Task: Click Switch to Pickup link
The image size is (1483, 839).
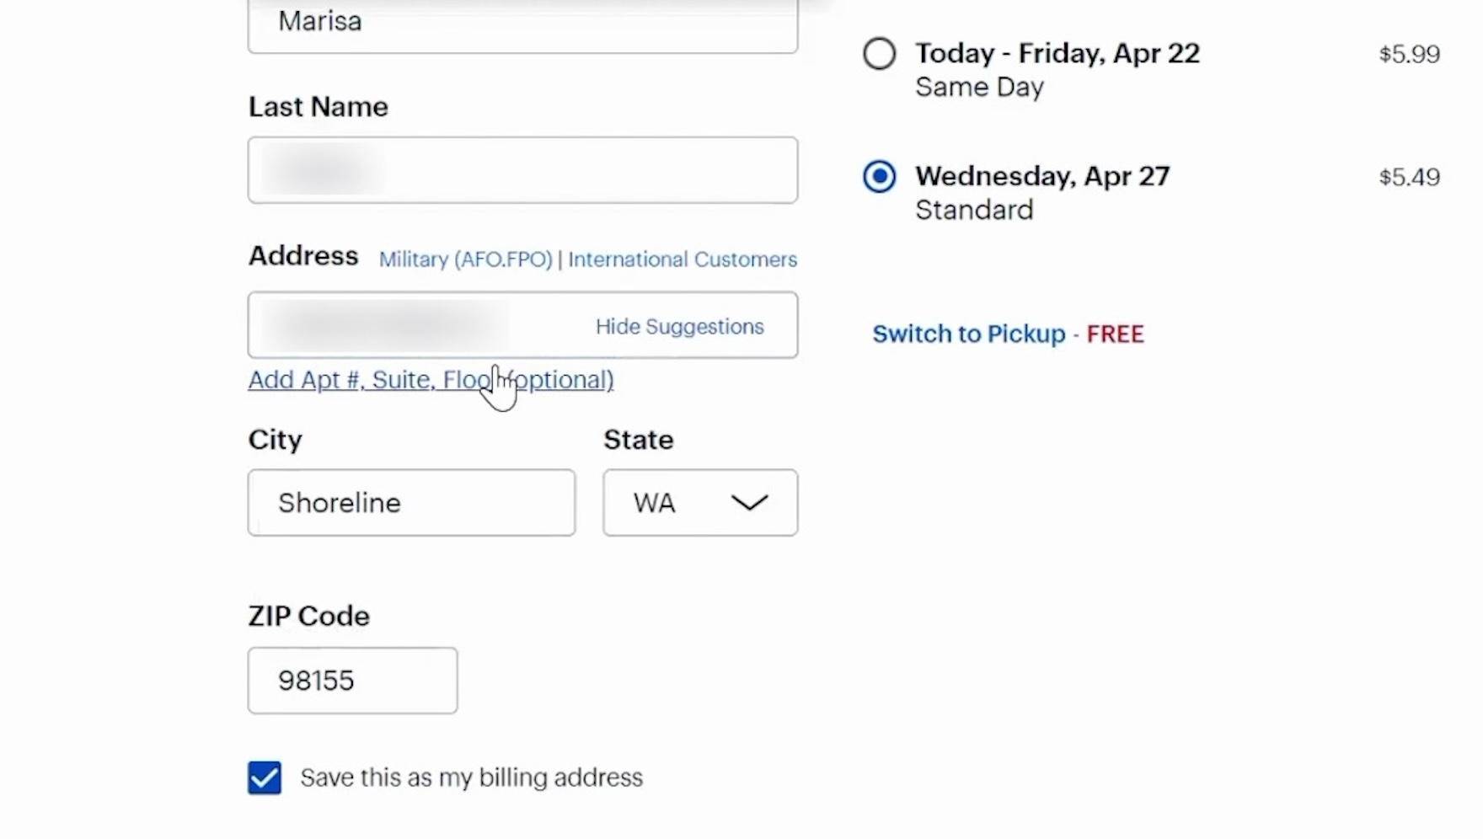Action: pyautogui.click(x=968, y=334)
